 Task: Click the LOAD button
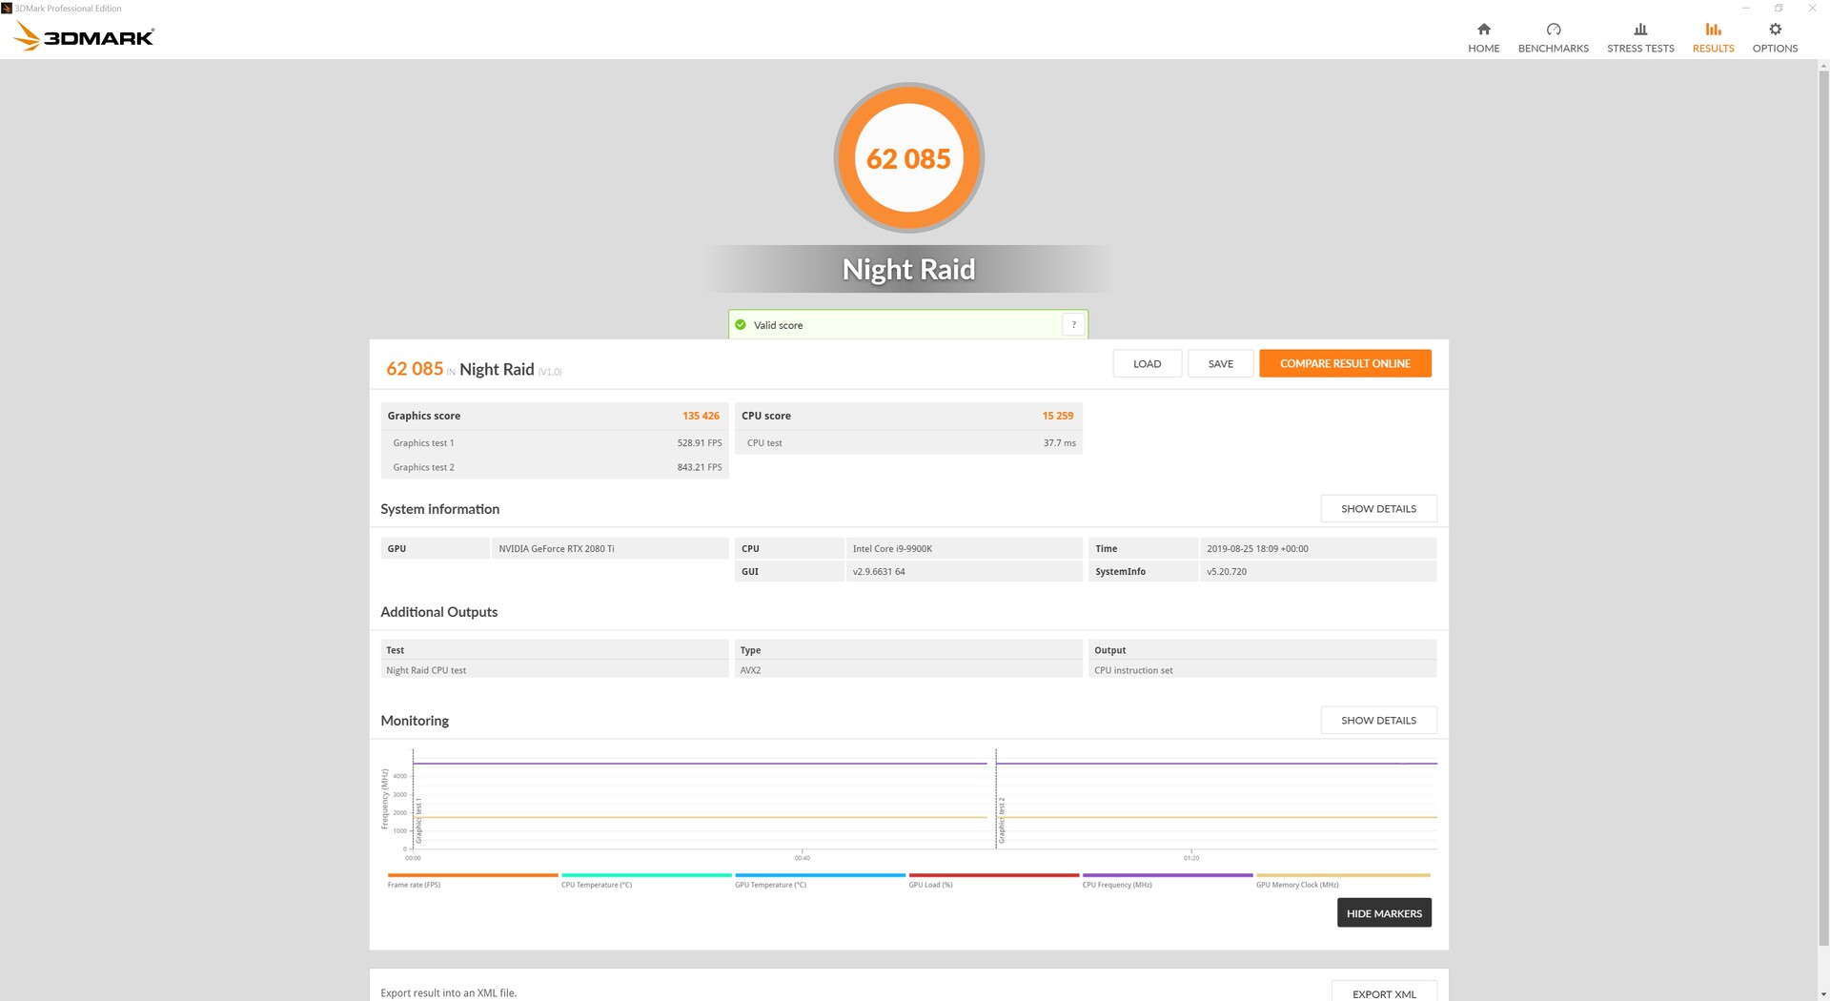[x=1147, y=364]
